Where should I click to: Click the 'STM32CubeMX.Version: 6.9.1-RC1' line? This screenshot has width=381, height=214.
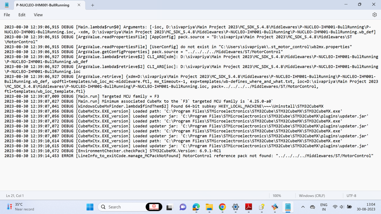113,151
